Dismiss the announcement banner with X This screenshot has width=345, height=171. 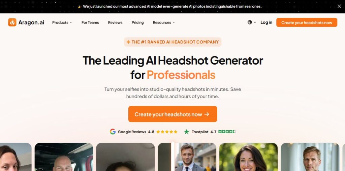point(339,6)
